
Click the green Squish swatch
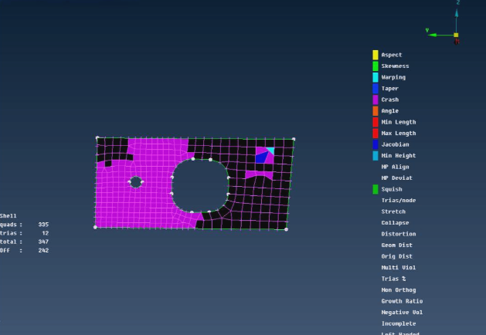376,189
